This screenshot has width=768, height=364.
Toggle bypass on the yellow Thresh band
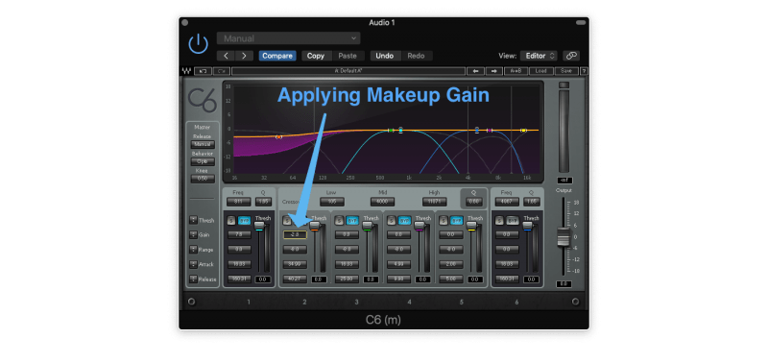point(457,221)
